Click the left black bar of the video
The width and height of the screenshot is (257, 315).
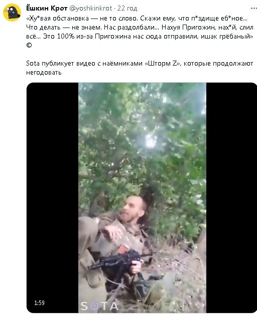53,197
